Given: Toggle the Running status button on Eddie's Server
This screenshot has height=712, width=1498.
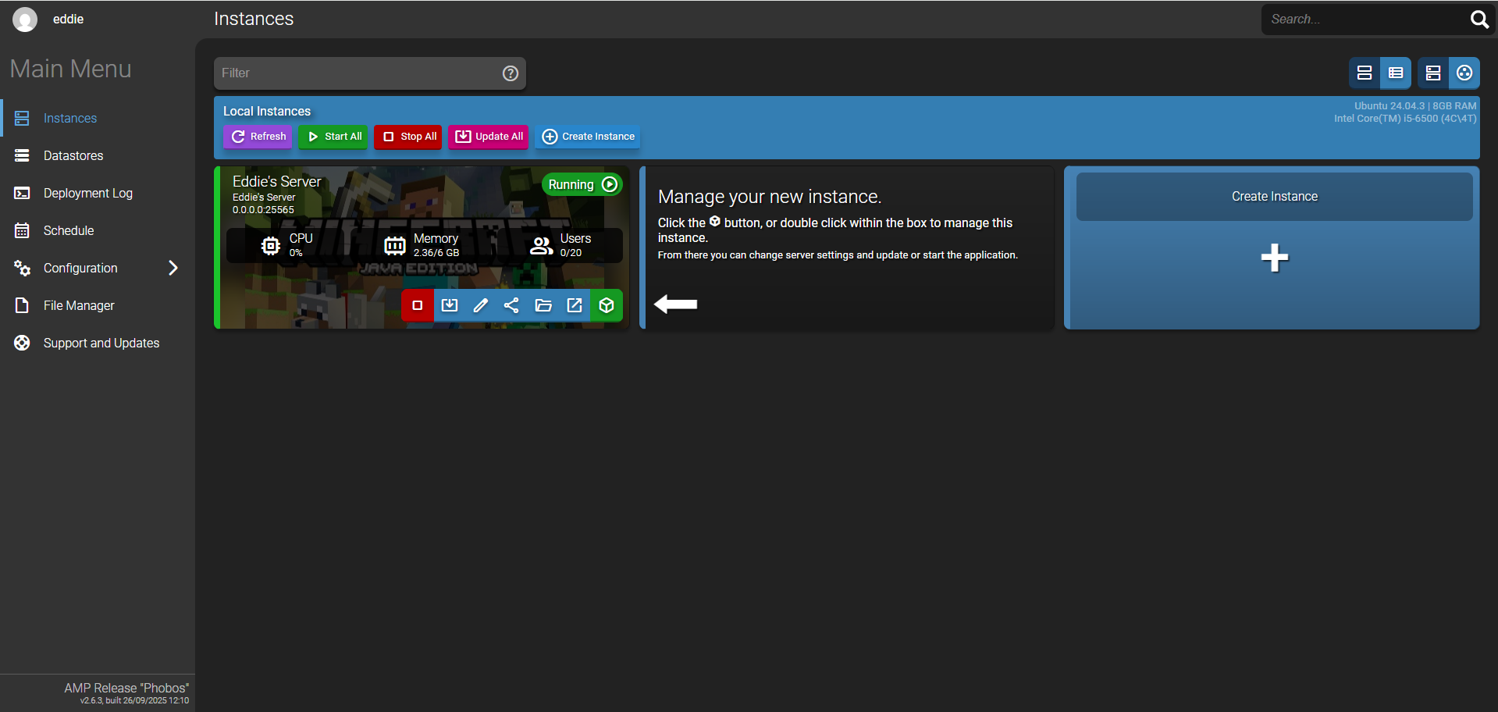Looking at the screenshot, I should (582, 185).
